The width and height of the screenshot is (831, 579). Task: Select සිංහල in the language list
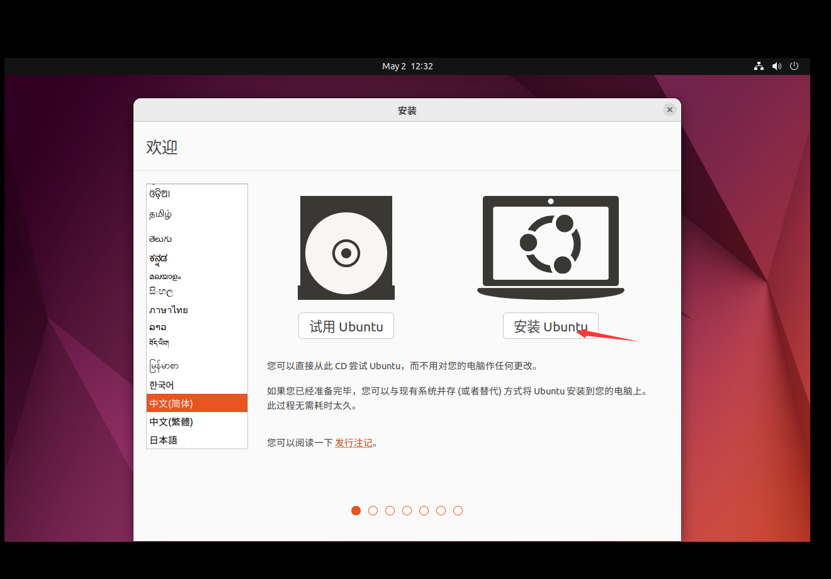[x=197, y=292]
